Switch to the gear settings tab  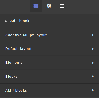click(x=49, y=6)
